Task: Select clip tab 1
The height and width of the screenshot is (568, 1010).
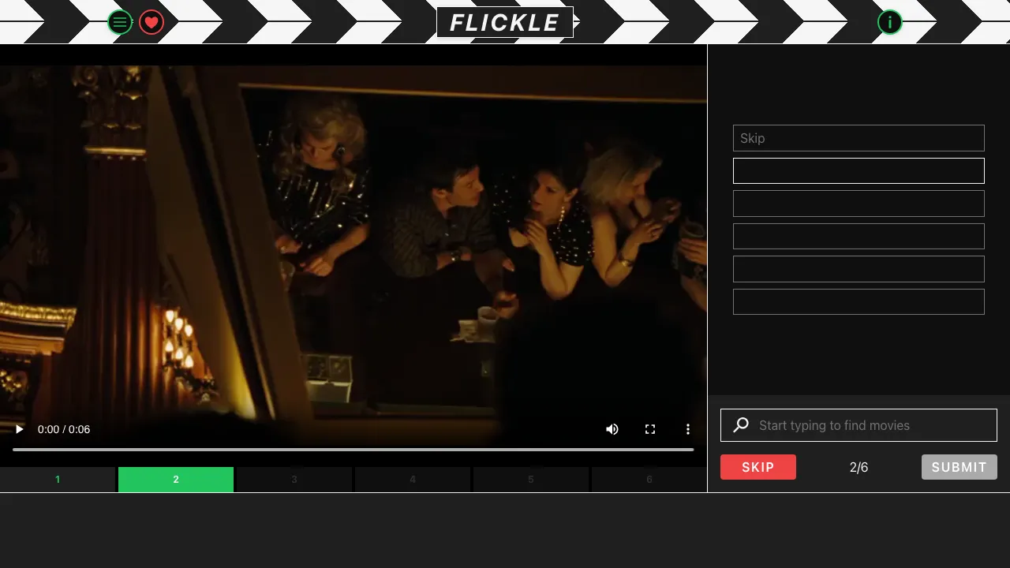Action: tap(58, 480)
